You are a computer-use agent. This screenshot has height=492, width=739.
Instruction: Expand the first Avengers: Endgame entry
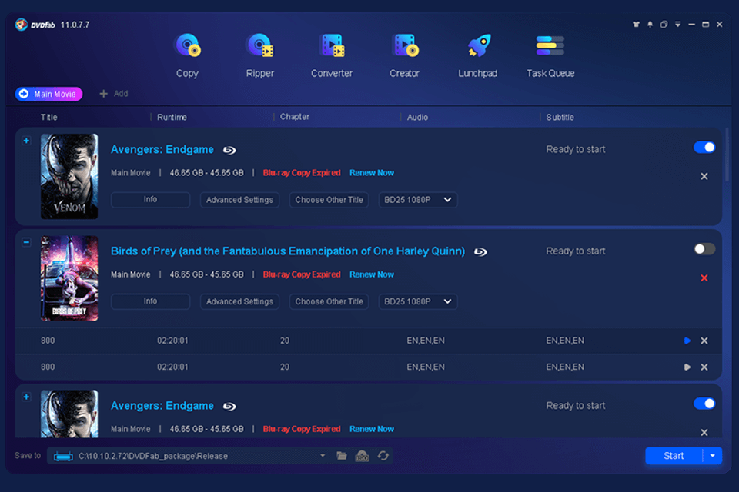tap(26, 140)
